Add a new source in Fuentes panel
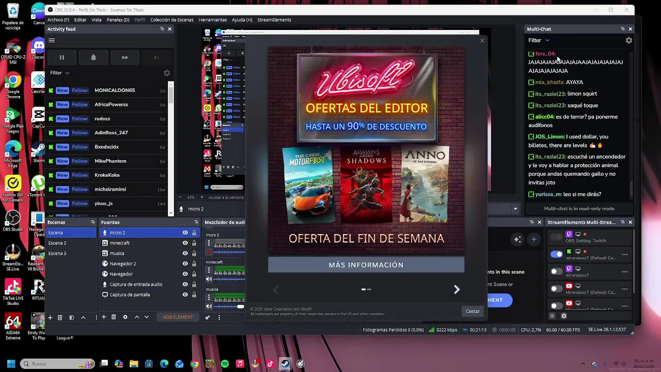Screen dimensions: 661x372 104,317
